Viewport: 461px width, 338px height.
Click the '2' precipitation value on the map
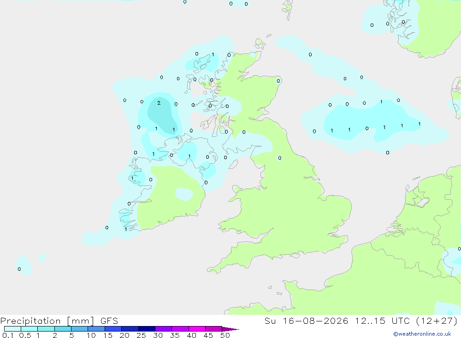point(159,103)
